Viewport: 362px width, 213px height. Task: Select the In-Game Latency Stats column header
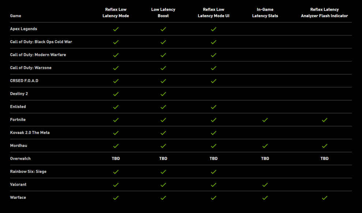(265, 13)
